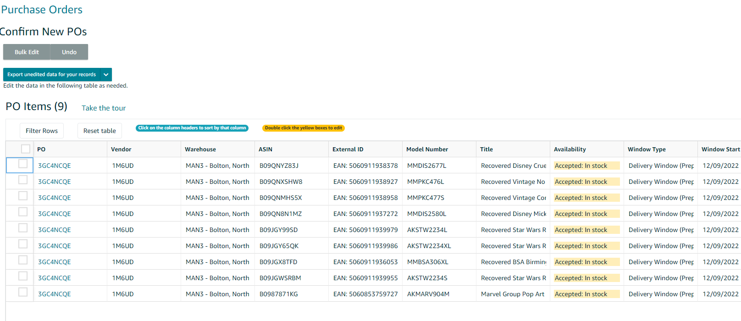Viewport: 741px width, 321px height.
Task: Check the row for ASIN B0987871KG
Action: [x=23, y=292]
